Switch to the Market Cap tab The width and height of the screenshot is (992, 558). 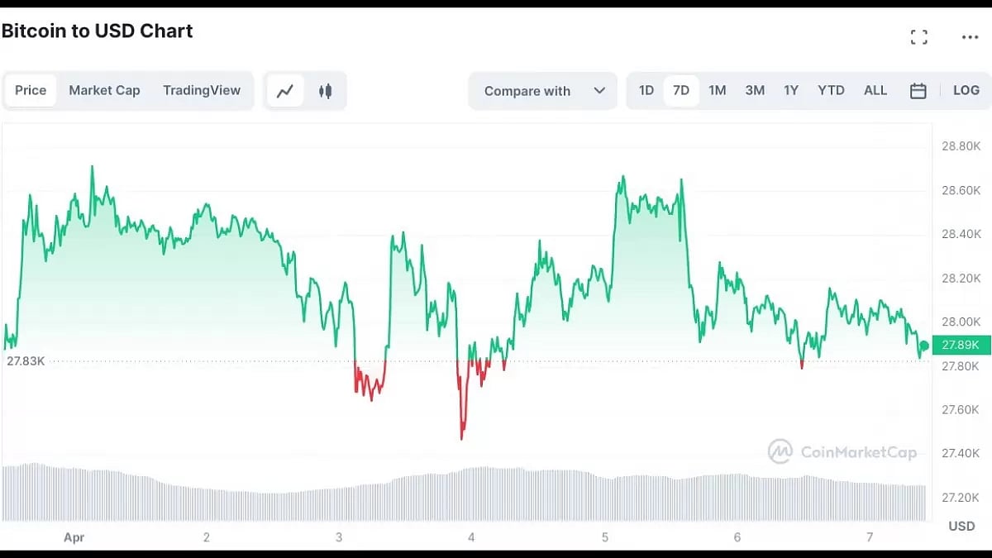(x=104, y=91)
